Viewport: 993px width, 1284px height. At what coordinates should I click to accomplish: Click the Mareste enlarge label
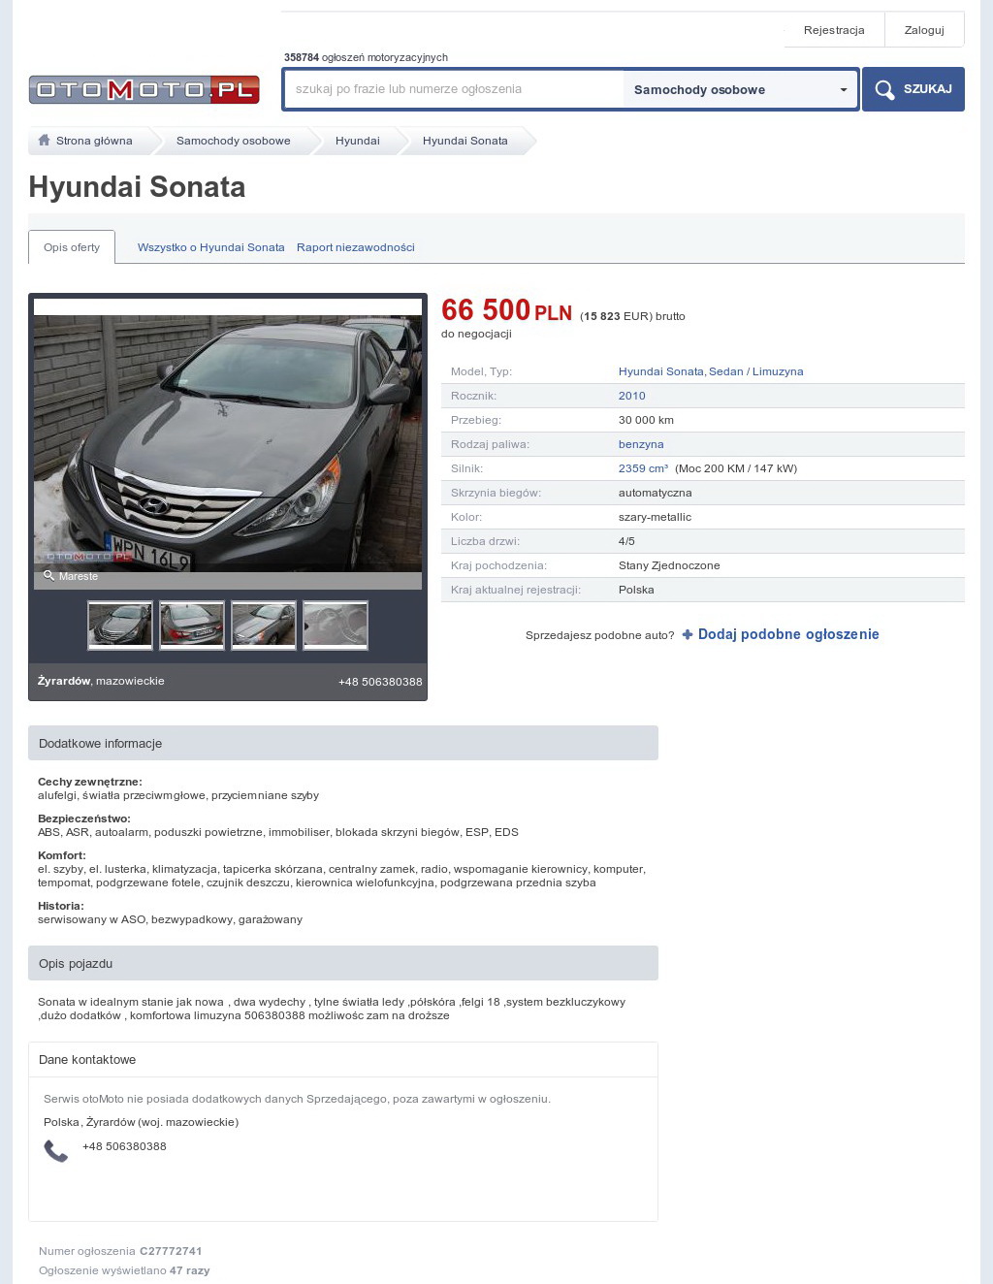pyautogui.click(x=79, y=576)
